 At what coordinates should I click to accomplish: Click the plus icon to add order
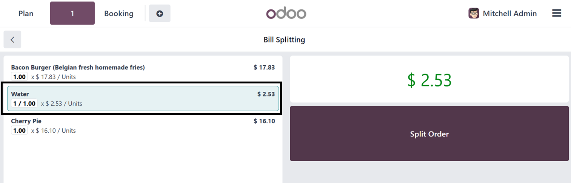coord(160,14)
